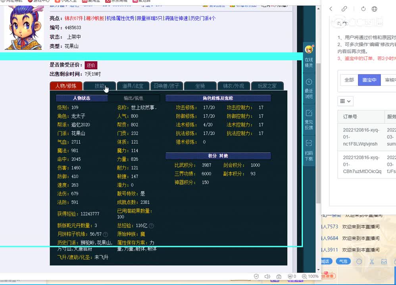Click help icon next to 月饼粽子机缘 56/57
This screenshot has width=396, height=285.
tap(106, 234)
